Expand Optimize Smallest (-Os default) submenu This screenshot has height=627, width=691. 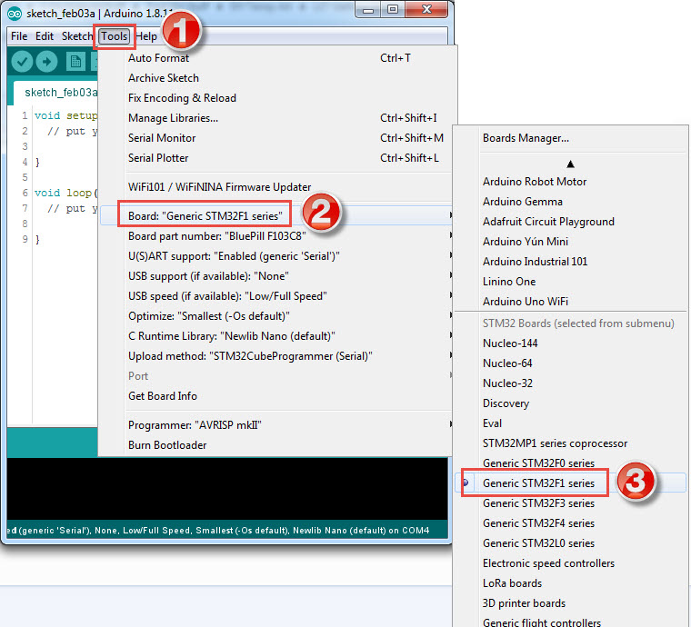(x=276, y=316)
